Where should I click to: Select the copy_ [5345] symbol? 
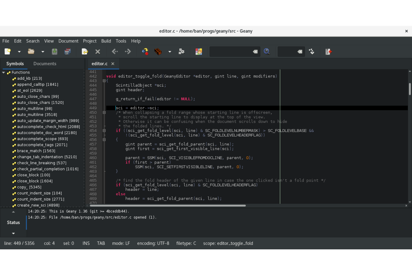[29, 187]
